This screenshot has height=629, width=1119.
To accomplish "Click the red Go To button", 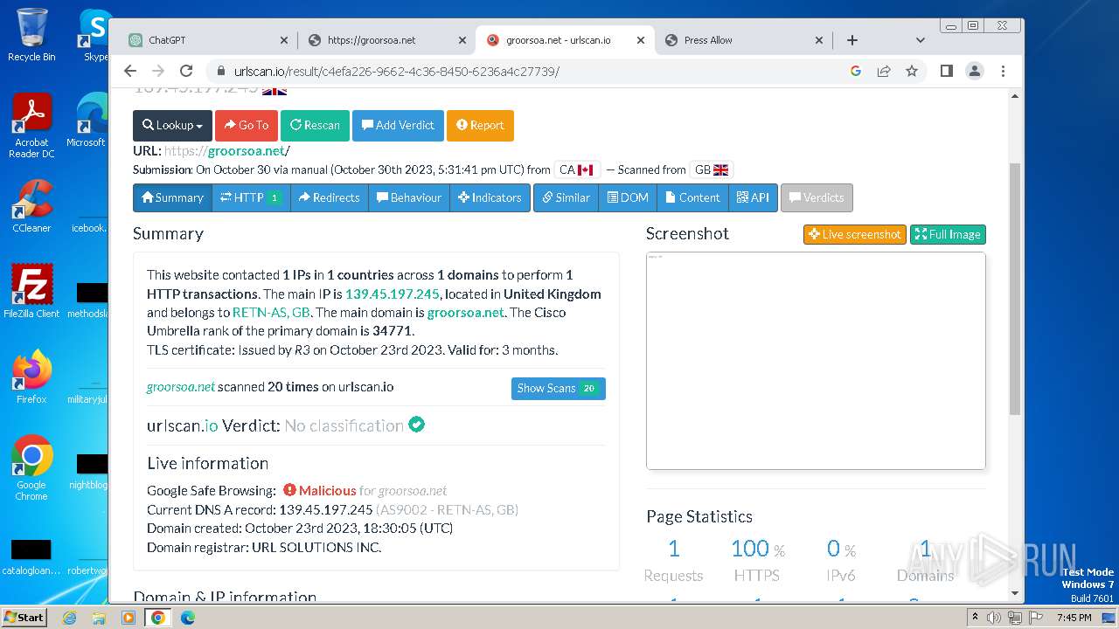I will [x=247, y=125].
